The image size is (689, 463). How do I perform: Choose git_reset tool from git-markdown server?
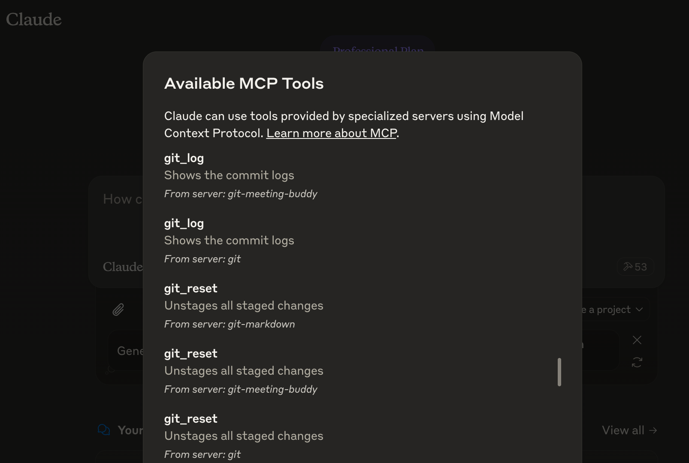(x=244, y=306)
